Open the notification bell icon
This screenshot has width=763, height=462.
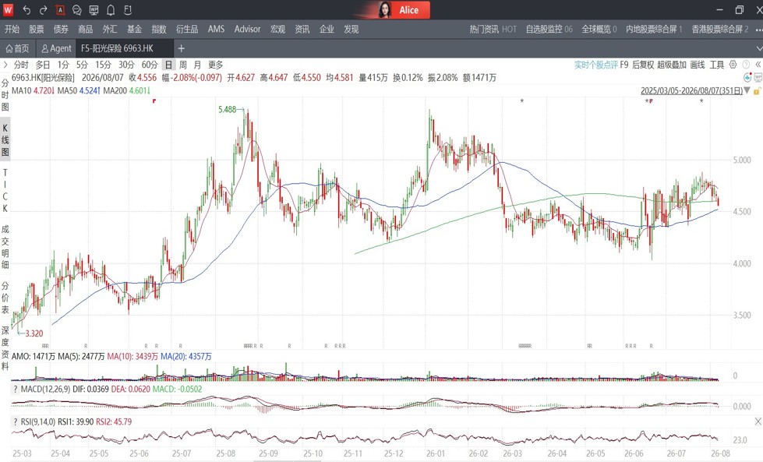pos(111,9)
